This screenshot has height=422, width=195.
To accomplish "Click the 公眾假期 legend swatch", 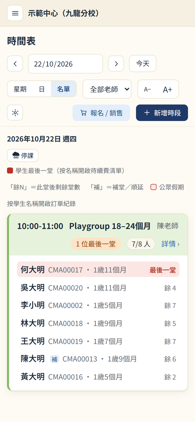I will click(x=153, y=187).
